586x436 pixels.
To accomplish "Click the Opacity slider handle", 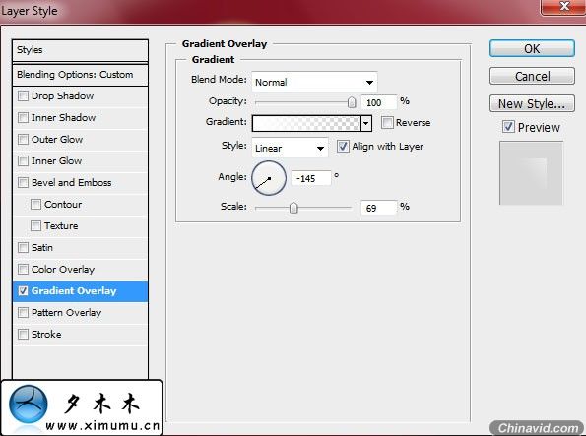I will tap(352, 102).
